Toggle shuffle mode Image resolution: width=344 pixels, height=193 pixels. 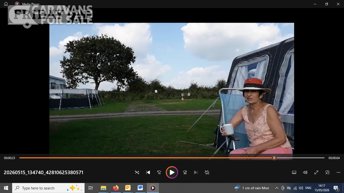point(137,172)
